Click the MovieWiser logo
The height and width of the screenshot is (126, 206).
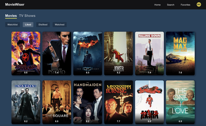(x=15, y=4)
